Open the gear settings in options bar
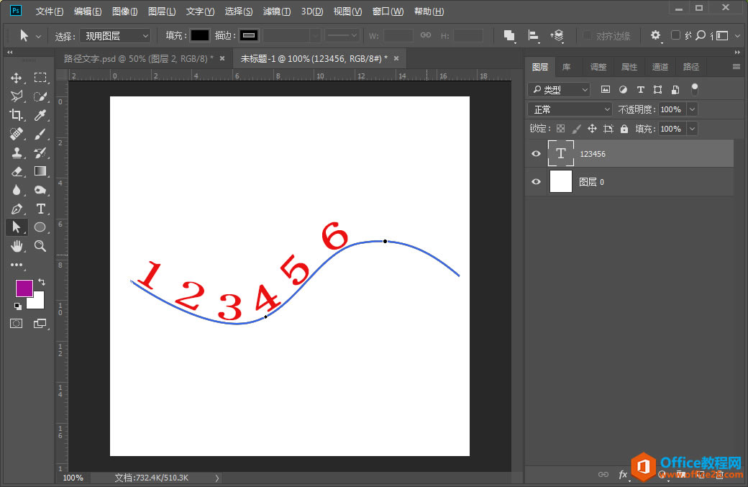Screen dimensions: 748x487 (x=655, y=35)
